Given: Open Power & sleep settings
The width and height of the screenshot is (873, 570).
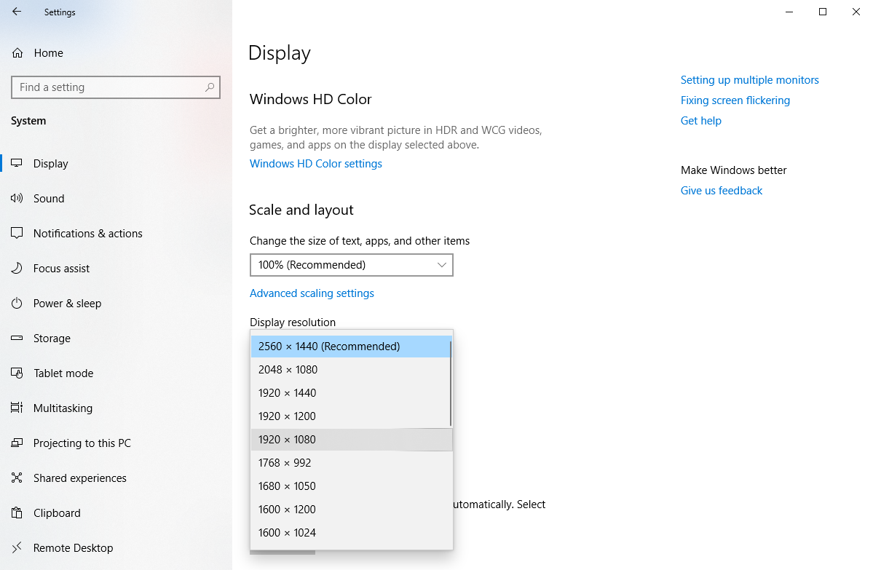Looking at the screenshot, I should pos(116,304).
